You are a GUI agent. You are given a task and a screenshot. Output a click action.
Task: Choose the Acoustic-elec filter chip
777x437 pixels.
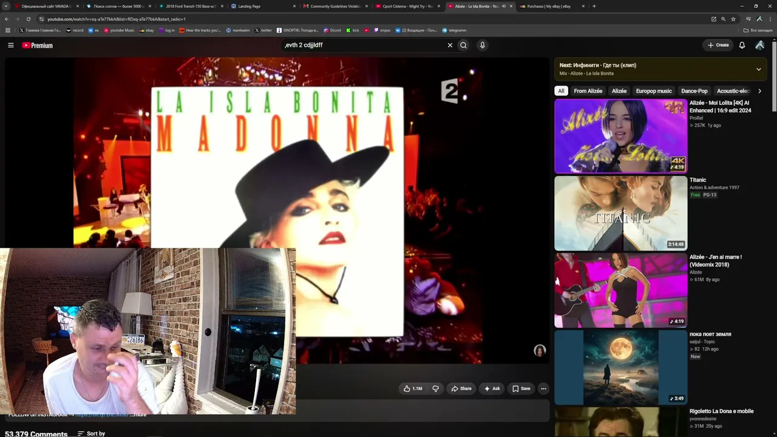(x=733, y=91)
